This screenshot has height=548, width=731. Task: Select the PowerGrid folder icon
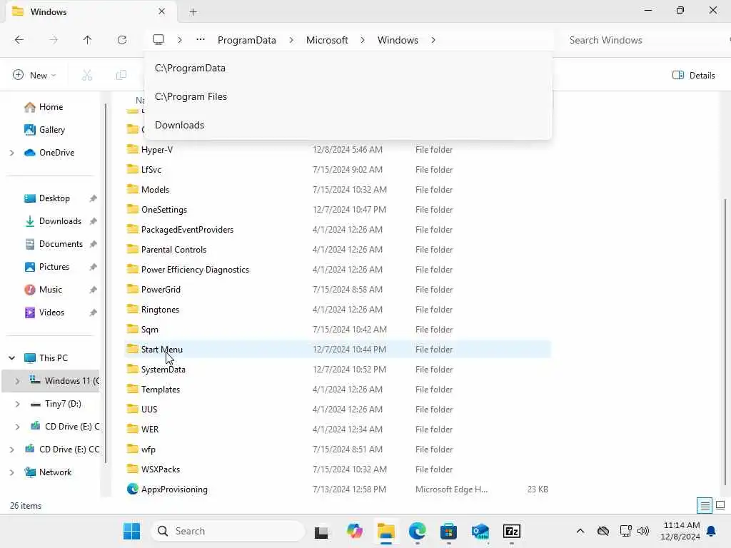pyautogui.click(x=132, y=289)
